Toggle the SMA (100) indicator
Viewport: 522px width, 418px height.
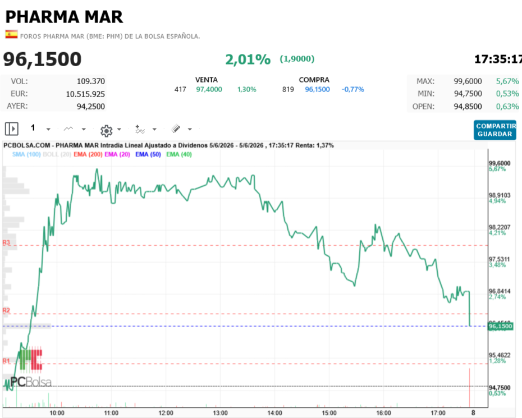(26, 154)
